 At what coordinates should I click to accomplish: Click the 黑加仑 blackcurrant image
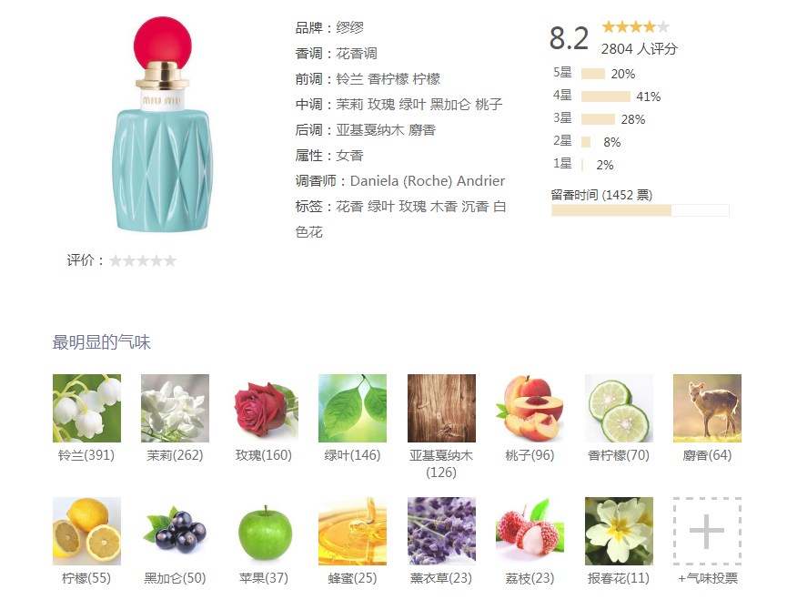point(175,531)
